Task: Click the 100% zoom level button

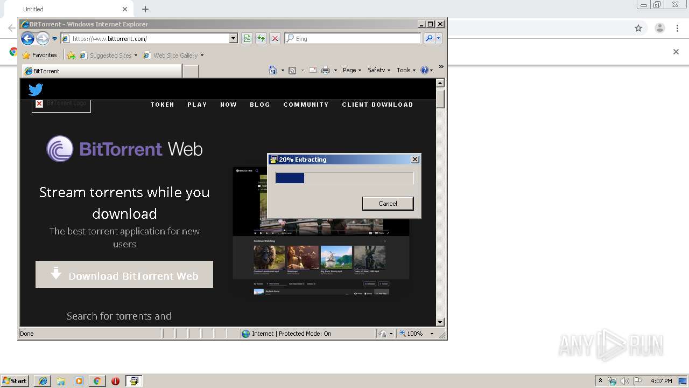Action: click(x=411, y=334)
